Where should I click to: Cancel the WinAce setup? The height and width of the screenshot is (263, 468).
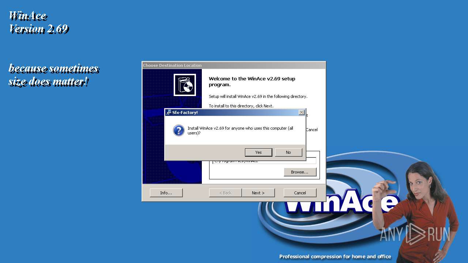[300, 193]
